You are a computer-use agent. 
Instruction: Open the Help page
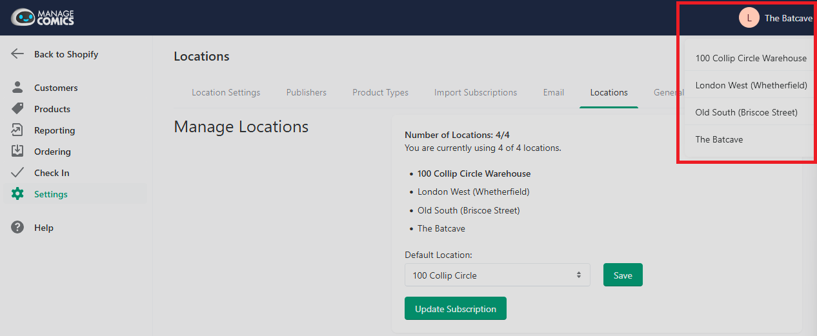[44, 228]
